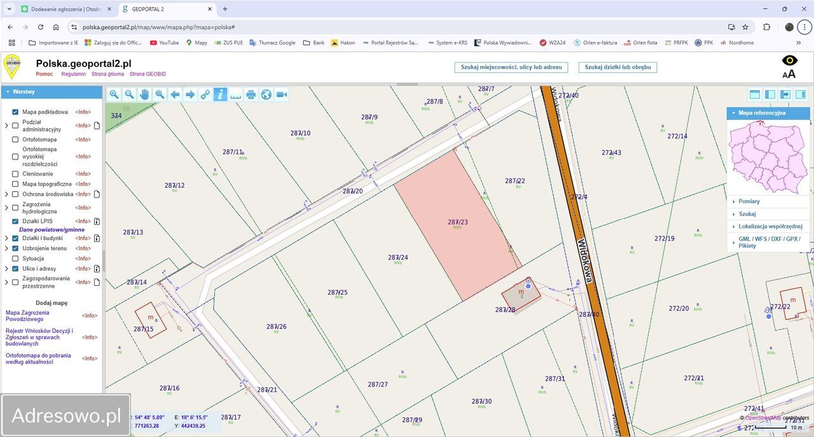The width and height of the screenshot is (814, 437).
Task: Expand the Szukaj section
Action: (x=768, y=214)
